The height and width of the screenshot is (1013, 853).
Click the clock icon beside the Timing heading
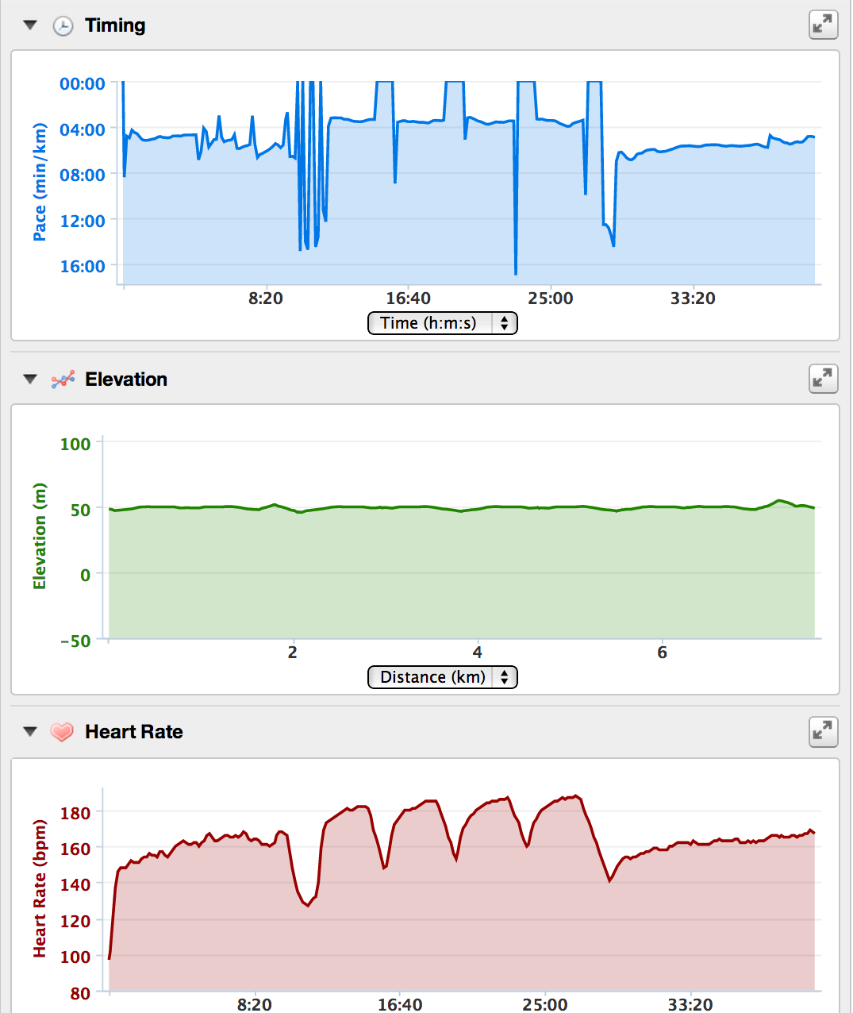(x=62, y=25)
